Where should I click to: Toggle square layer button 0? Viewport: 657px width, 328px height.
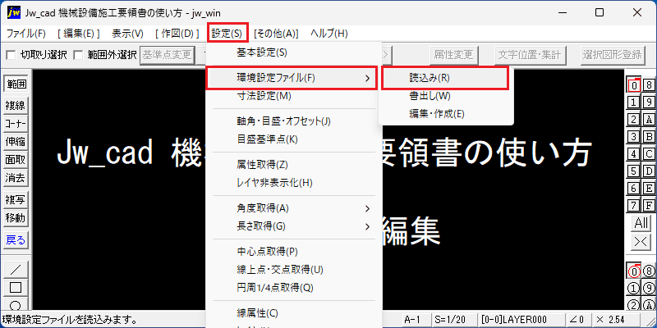pyautogui.click(x=634, y=85)
